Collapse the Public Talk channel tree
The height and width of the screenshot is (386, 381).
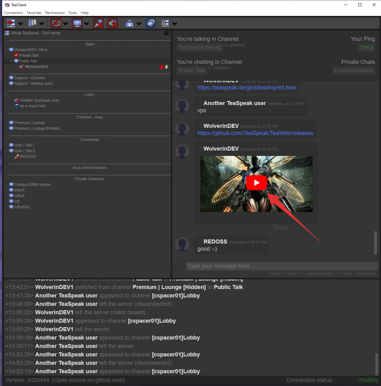tap(11, 61)
